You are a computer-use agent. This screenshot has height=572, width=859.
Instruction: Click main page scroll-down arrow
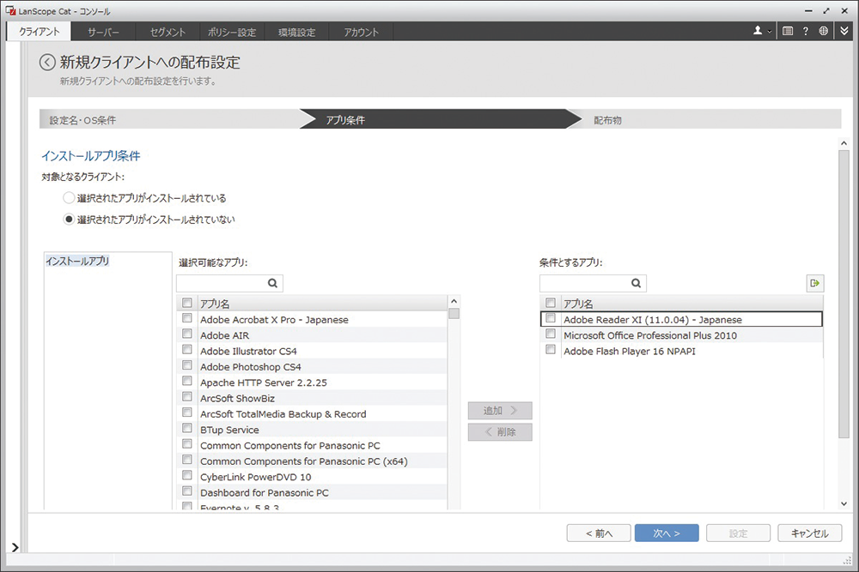tap(844, 503)
